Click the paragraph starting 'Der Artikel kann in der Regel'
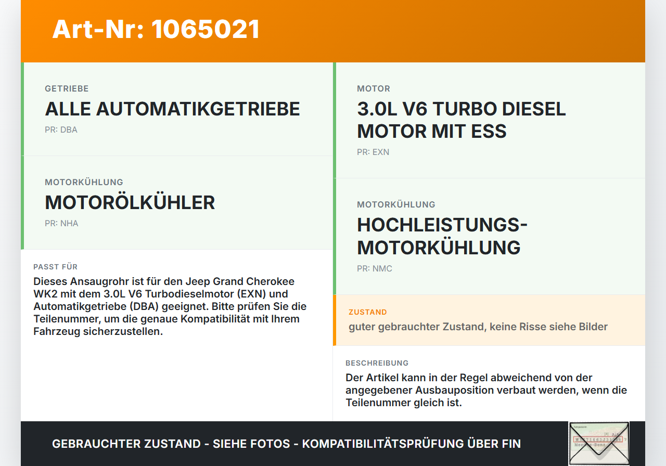 [486, 390]
